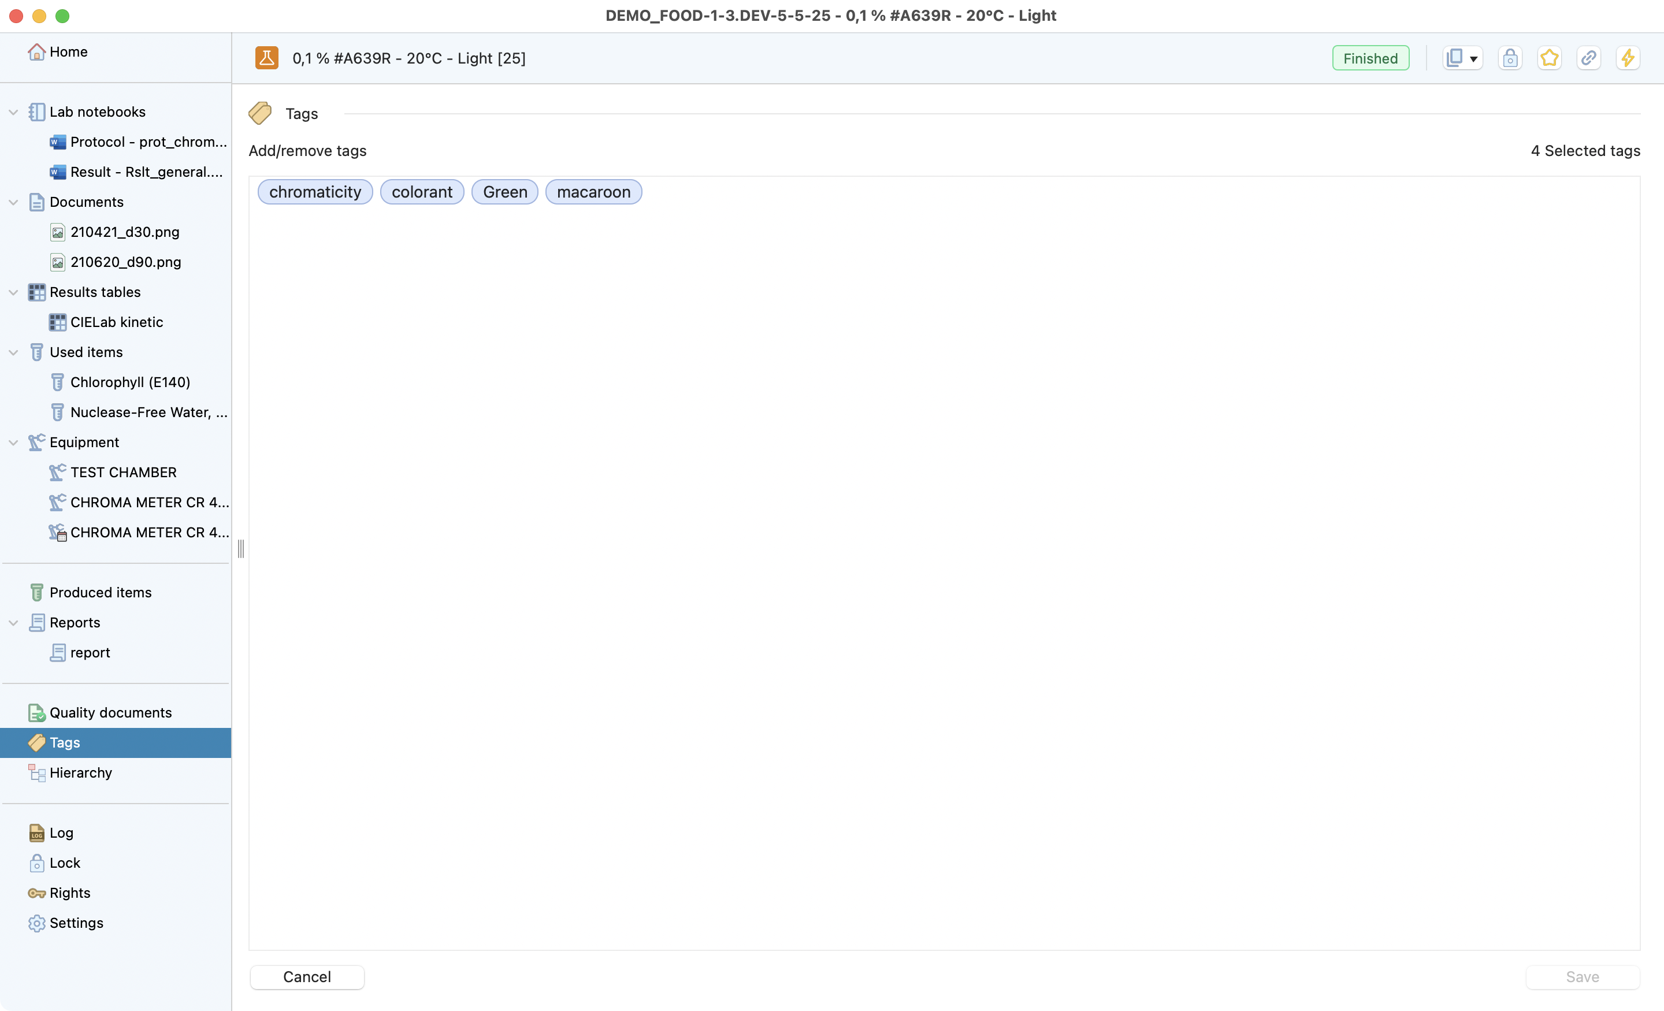Image resolution: width=1664 pixels, height=1011 pixels.
Task: Collapse the Lab notebooks section
Action: [x=13, y=111]
